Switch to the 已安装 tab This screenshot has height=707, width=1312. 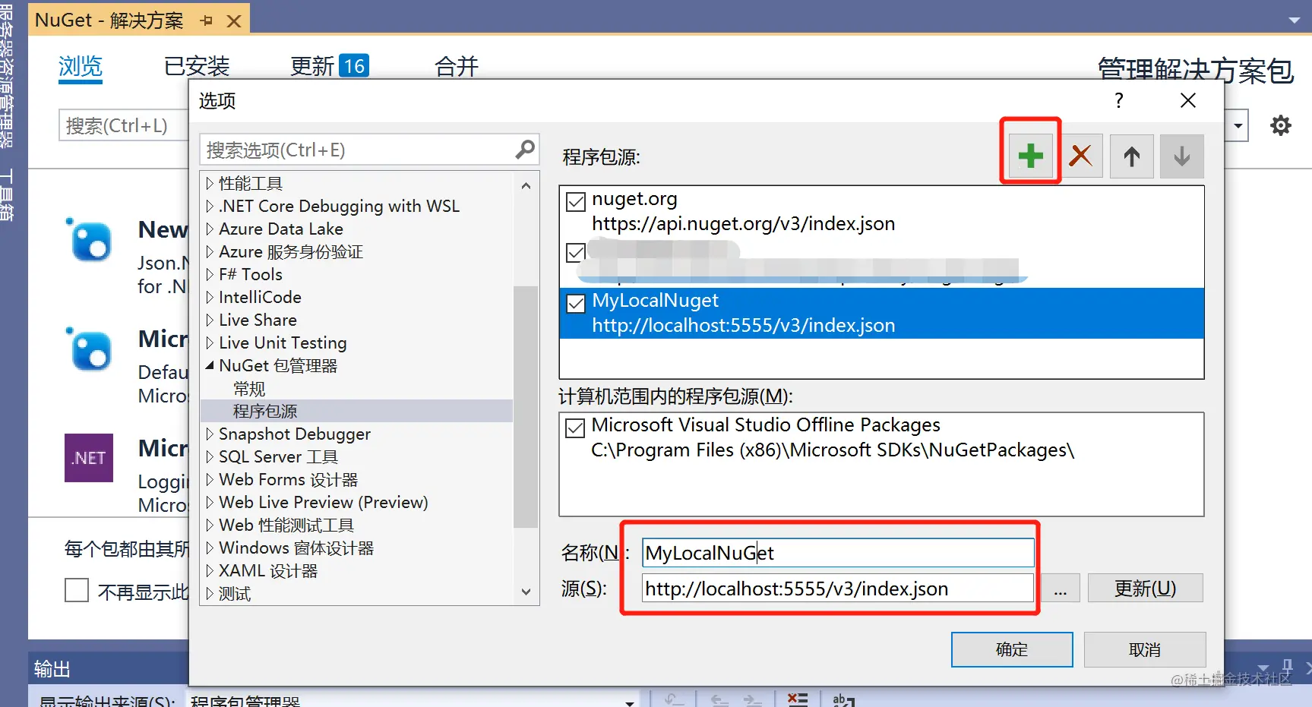click(197, 67)
